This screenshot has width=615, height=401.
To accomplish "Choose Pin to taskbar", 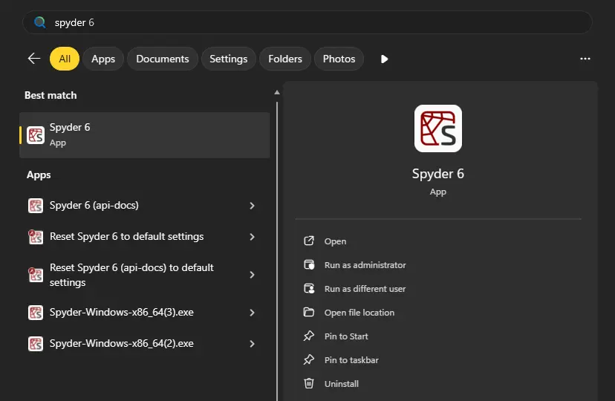I will click(x=351, y=360).
